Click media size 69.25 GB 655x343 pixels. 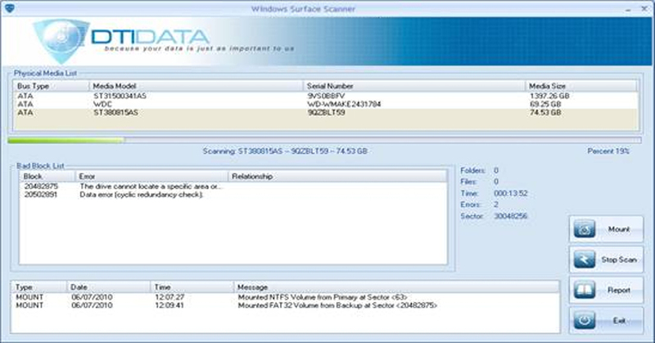(x=545, y=105)
